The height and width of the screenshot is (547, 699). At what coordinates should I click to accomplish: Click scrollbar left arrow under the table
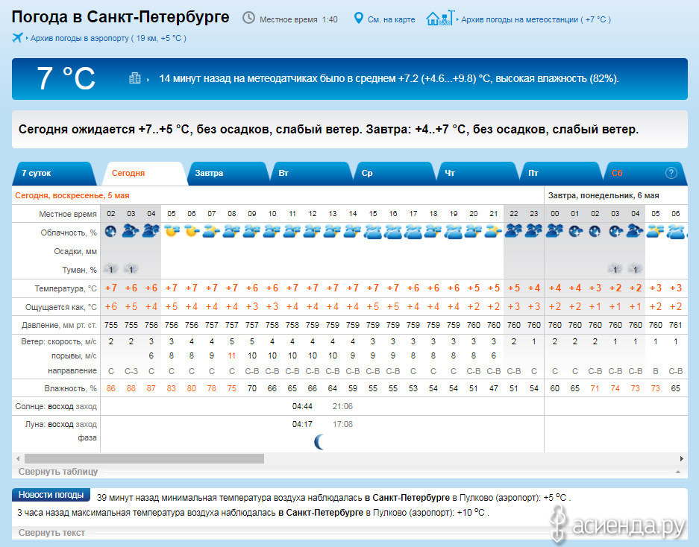[18, 458]
